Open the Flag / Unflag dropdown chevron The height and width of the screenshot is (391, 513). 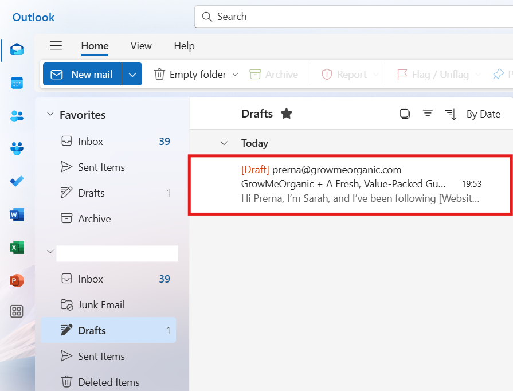478,75
